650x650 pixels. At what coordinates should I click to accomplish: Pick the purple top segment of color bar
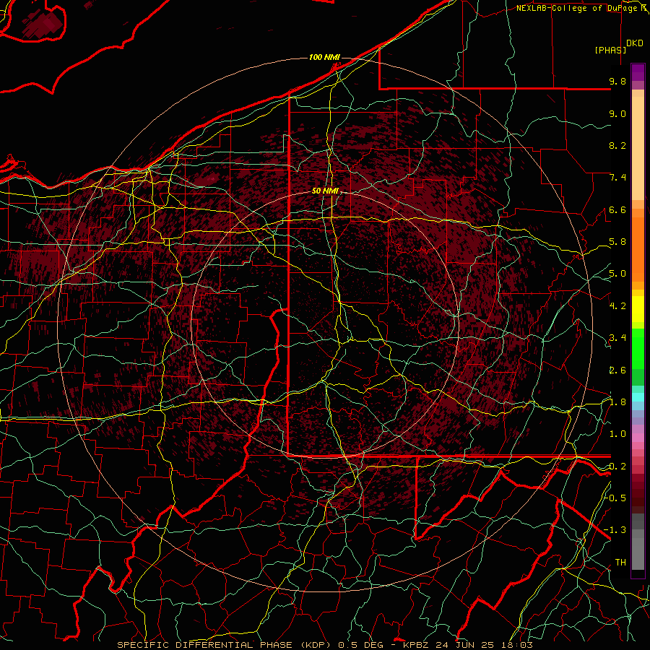638,72
